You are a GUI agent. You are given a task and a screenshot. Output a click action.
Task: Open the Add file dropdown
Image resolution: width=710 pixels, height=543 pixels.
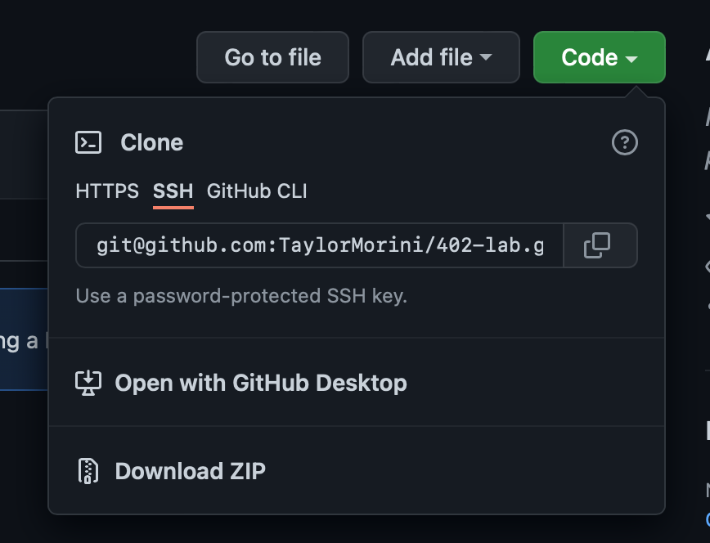[x=441, y=57]
